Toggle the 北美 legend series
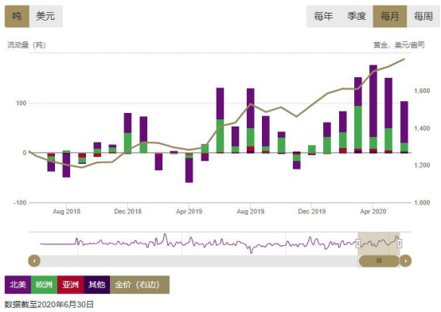The width and height of the screenshot is (441, 312). click(x=18, y=285)
